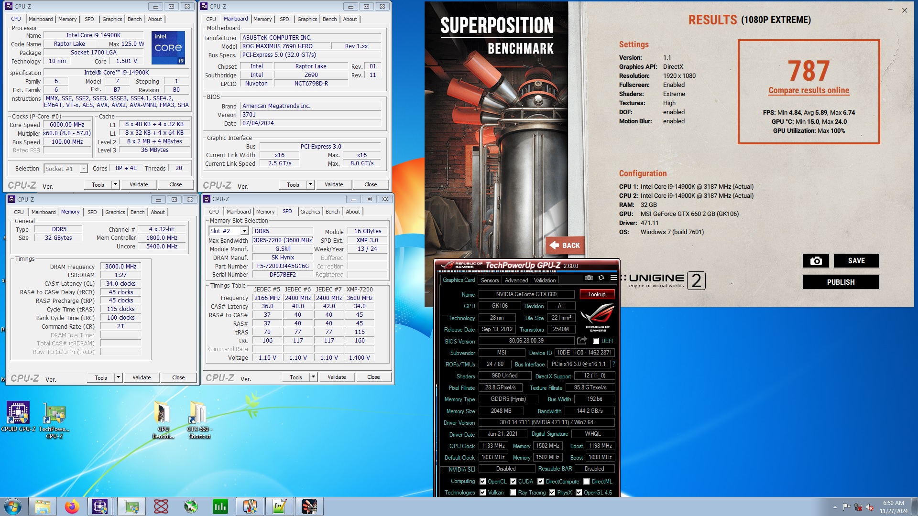The width and height of the screenshot is (918, 516).
Task: Switch to the Sensors tab in GPU-Z
Action: click(x=490, y=280)
